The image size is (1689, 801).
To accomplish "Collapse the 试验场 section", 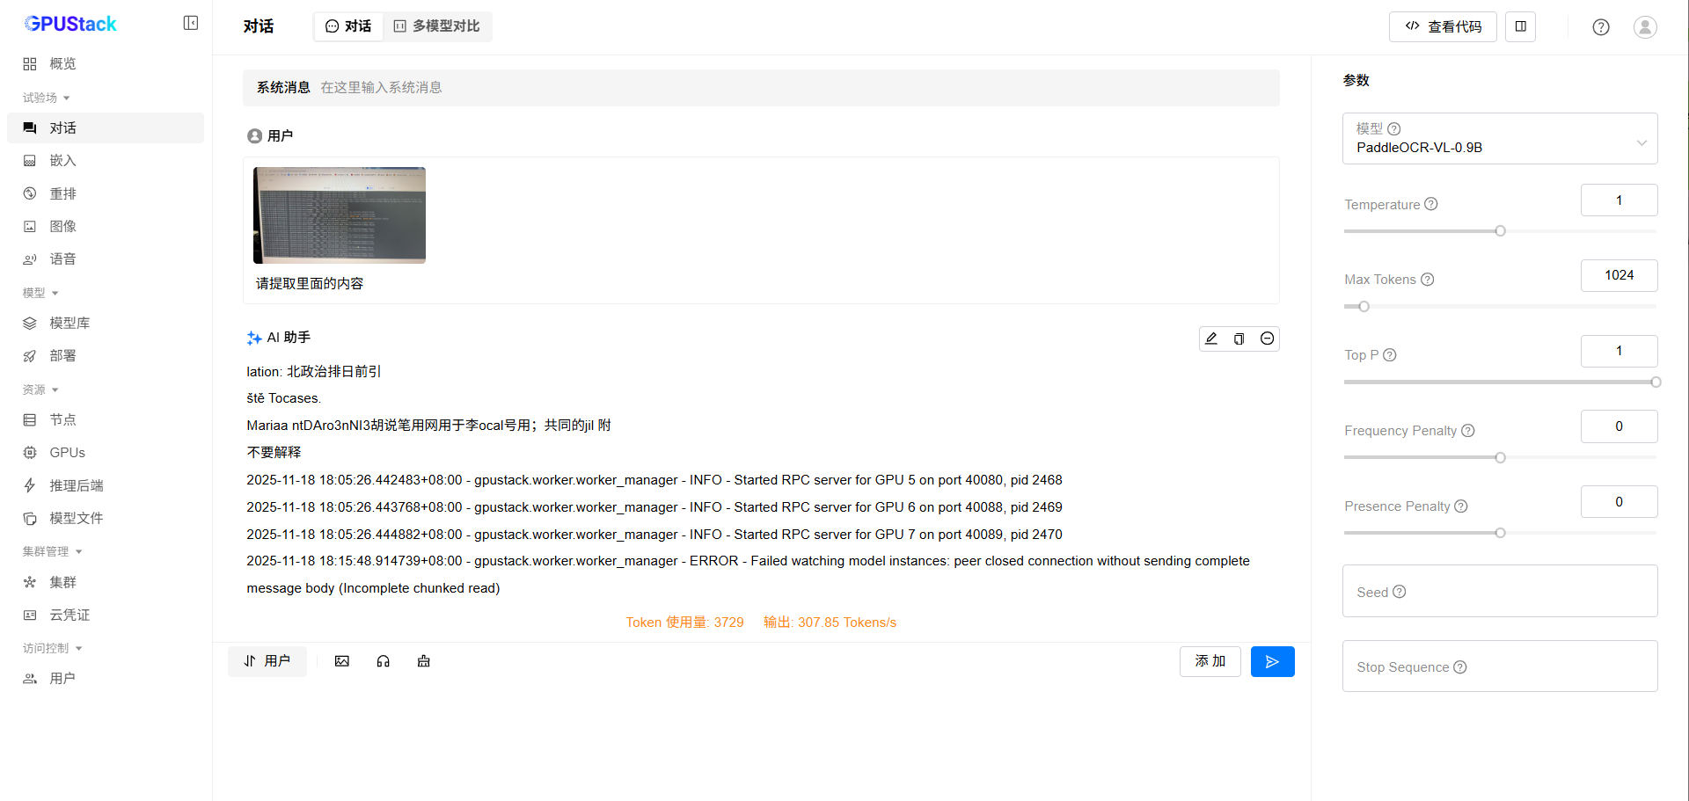I will (x=47, y=98).
